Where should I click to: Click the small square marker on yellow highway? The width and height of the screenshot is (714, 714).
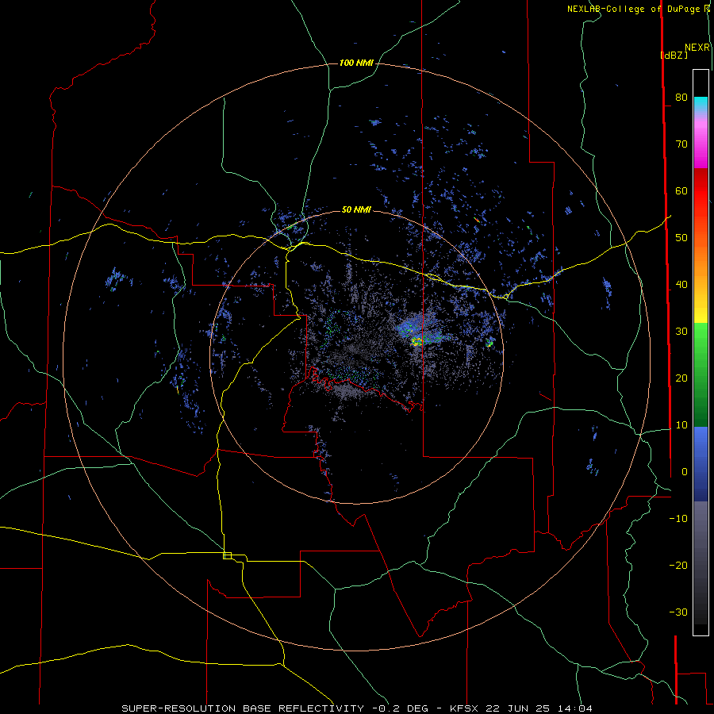[x=227, y=555]
